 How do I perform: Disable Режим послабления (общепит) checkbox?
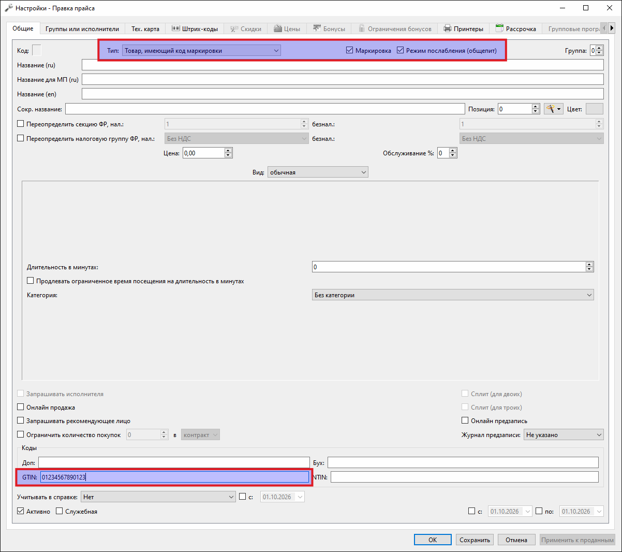[400, 51]
